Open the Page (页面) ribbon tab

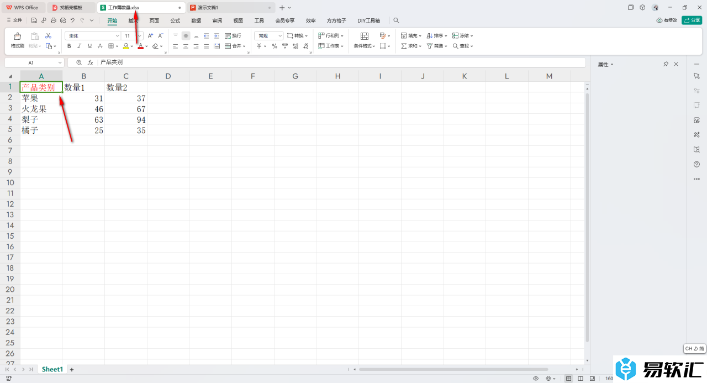(154, 20)
